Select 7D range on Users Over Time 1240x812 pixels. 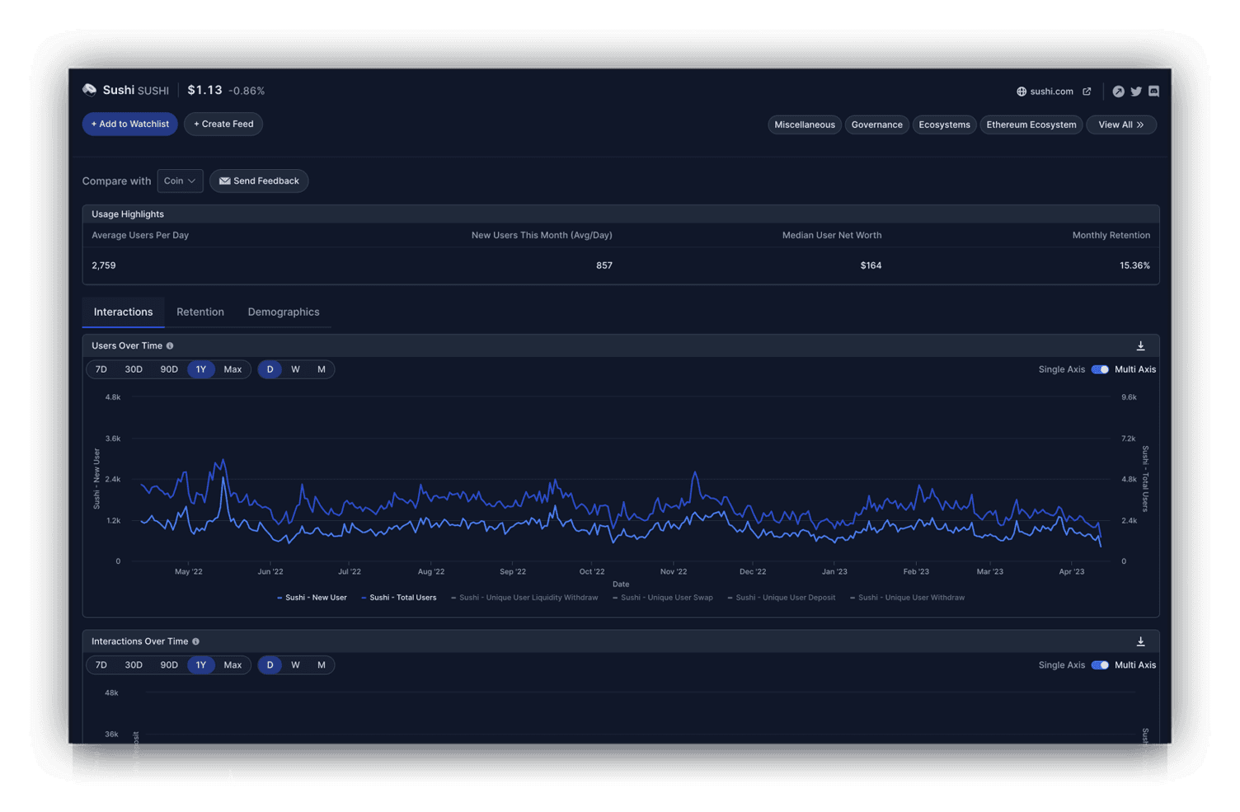point(101,369)
